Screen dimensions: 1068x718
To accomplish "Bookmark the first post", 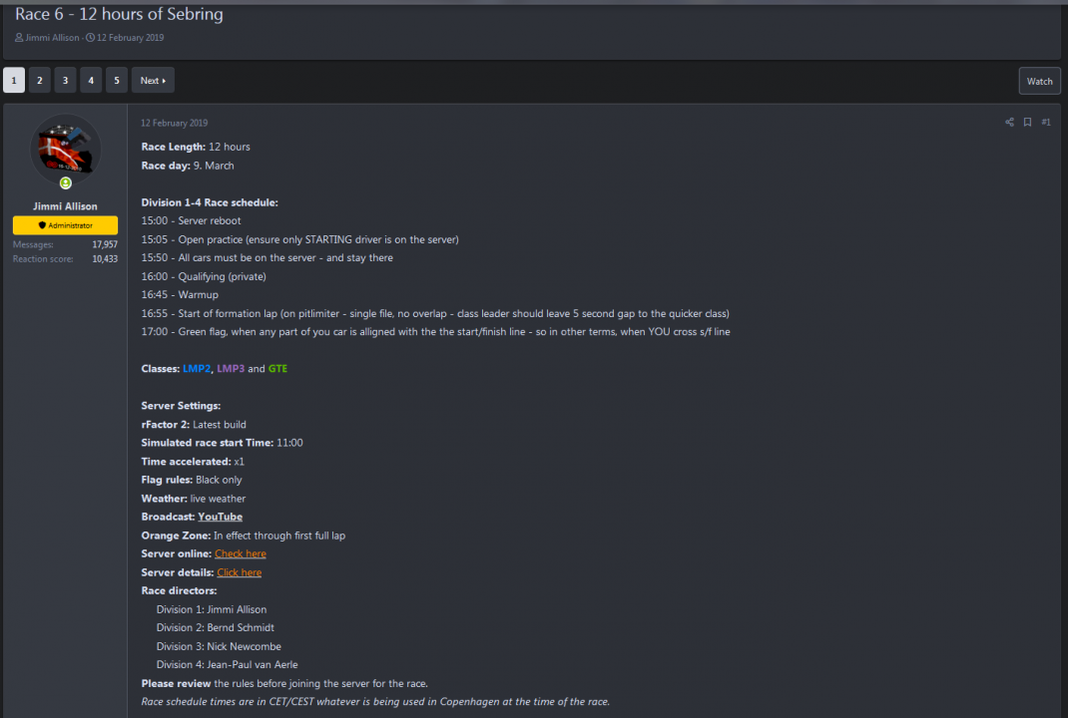I will point(1027,123).
